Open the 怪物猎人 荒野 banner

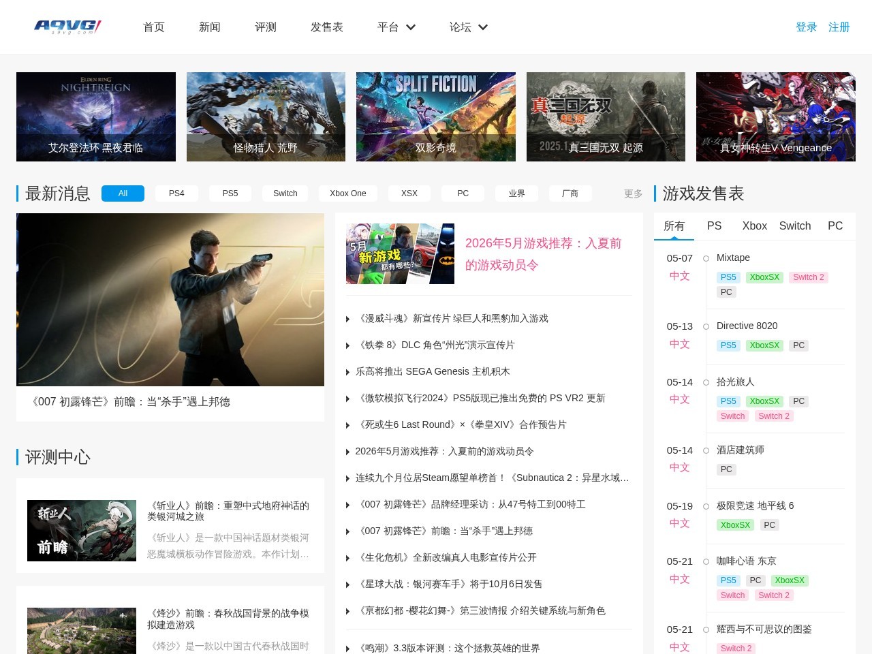(x=266, y=116)
